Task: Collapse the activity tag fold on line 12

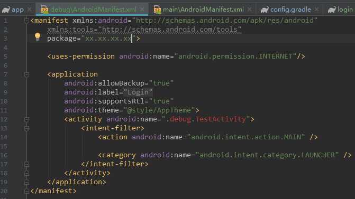Action: click(26, 119)
